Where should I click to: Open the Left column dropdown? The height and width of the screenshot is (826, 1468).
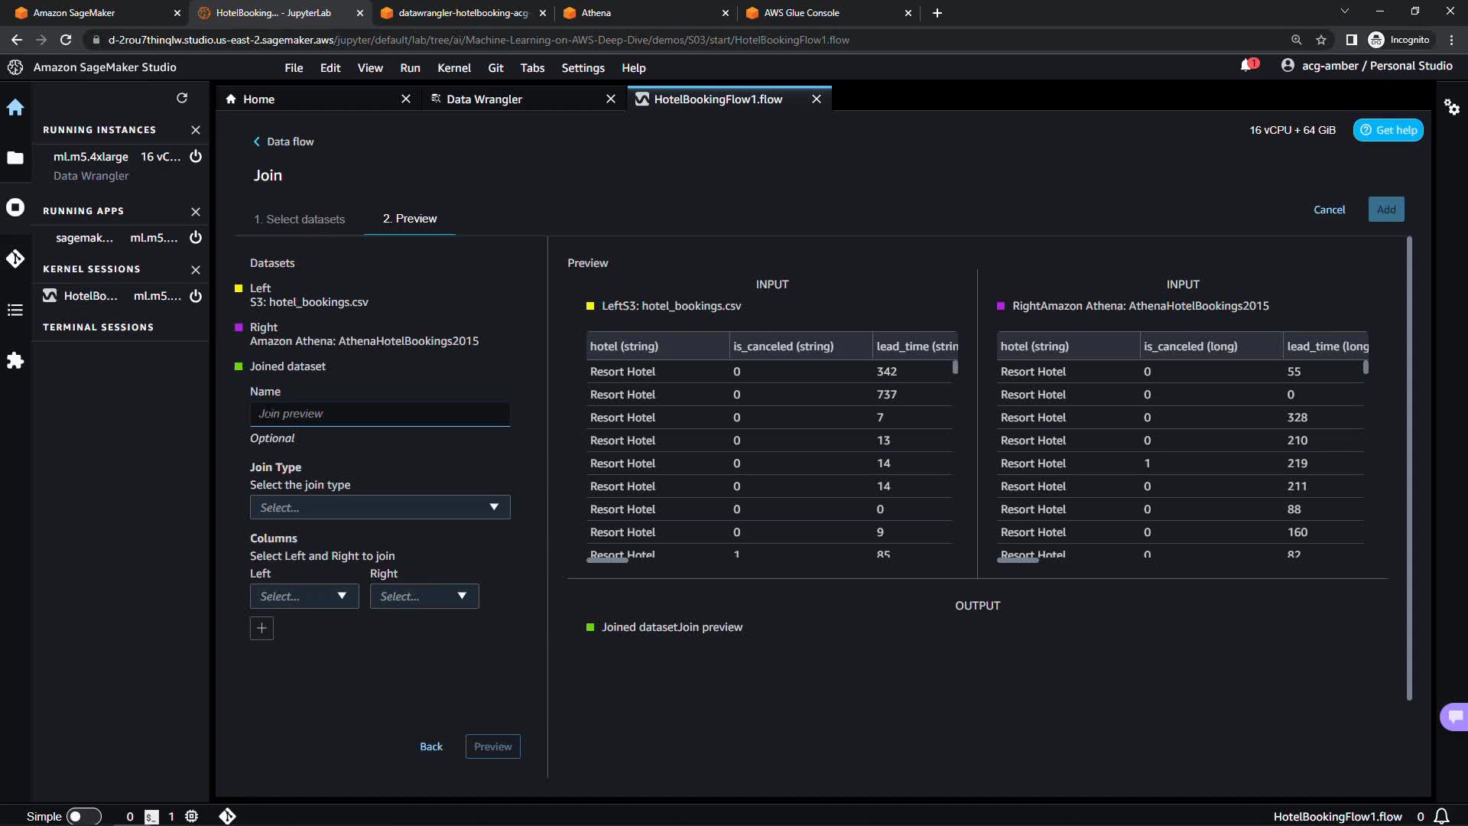click(x=304, y=597)
